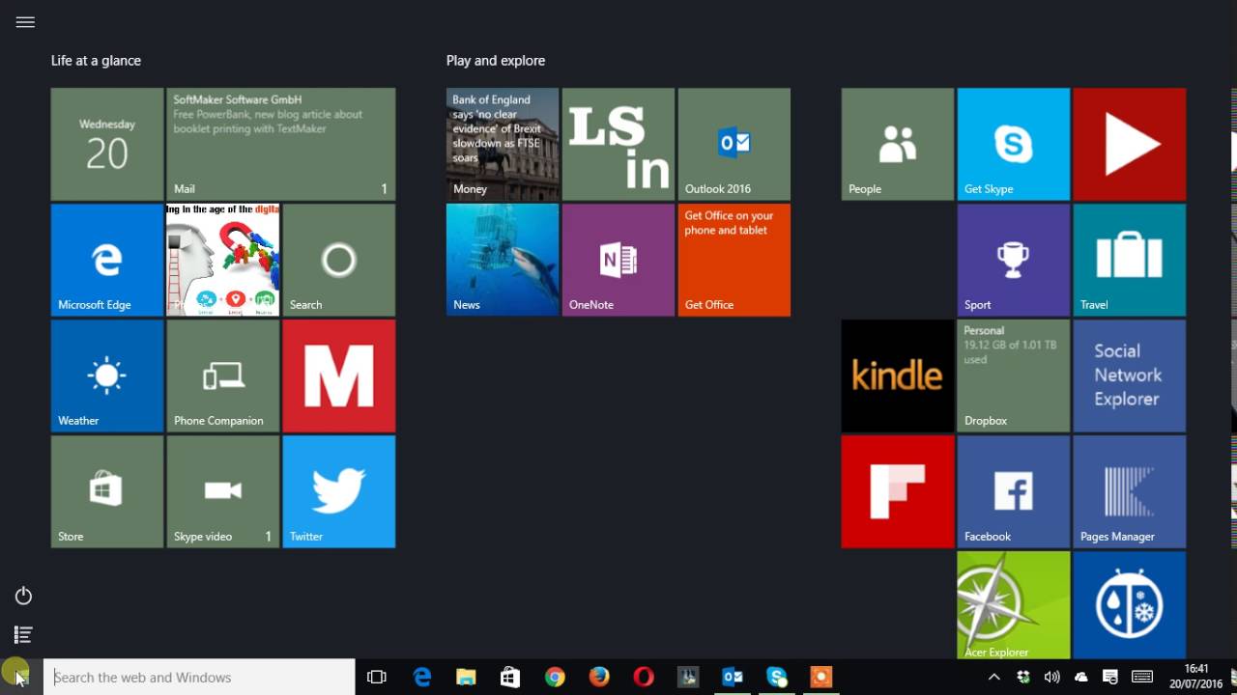Viewport: 1237px width, 695px height.
Task: Launch the OneNote tile
Action: 618,260
